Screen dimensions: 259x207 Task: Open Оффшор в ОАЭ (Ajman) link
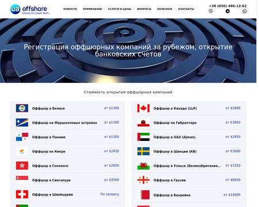[x=174, y=137]
